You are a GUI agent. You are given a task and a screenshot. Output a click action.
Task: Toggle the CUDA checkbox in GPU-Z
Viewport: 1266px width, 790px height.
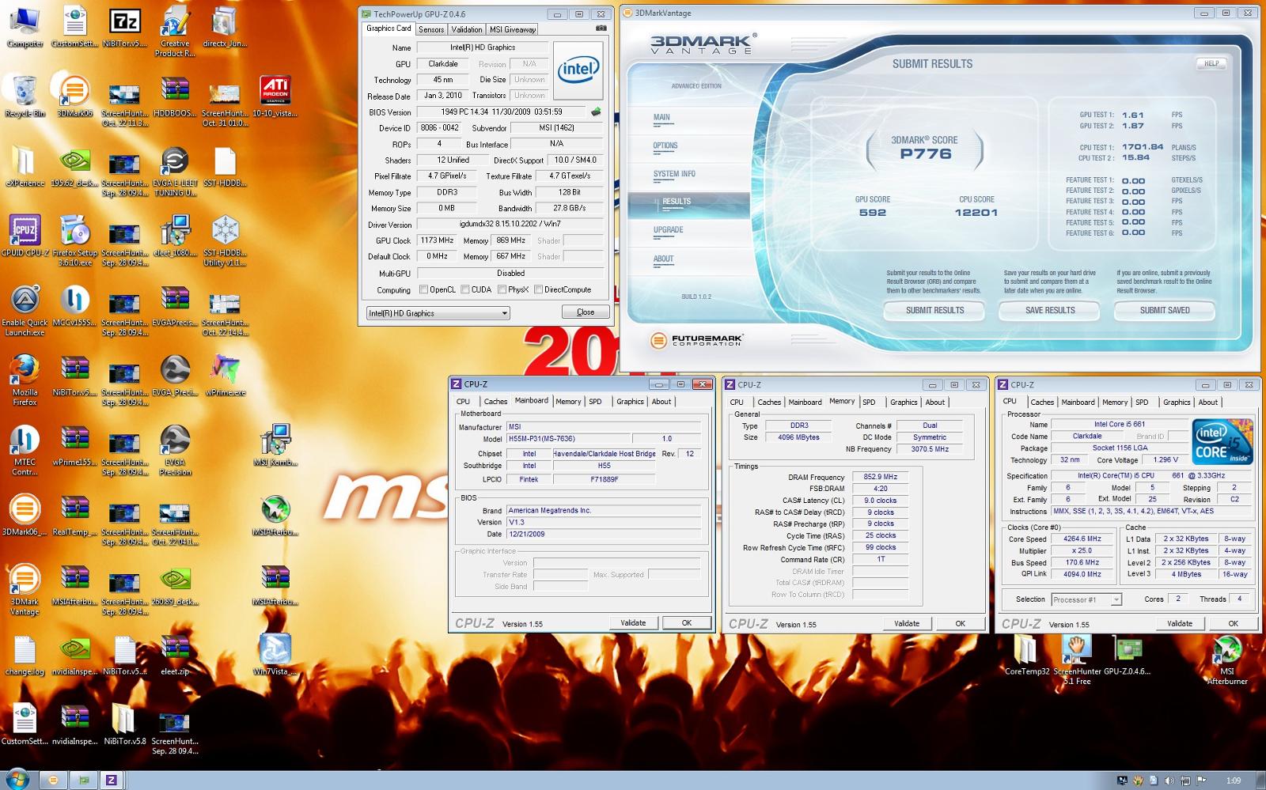tap(465, 289)
